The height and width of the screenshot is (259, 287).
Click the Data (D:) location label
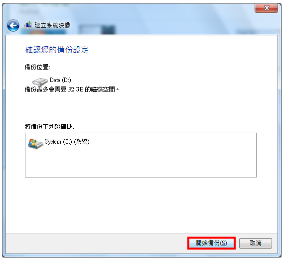(60, 80)
